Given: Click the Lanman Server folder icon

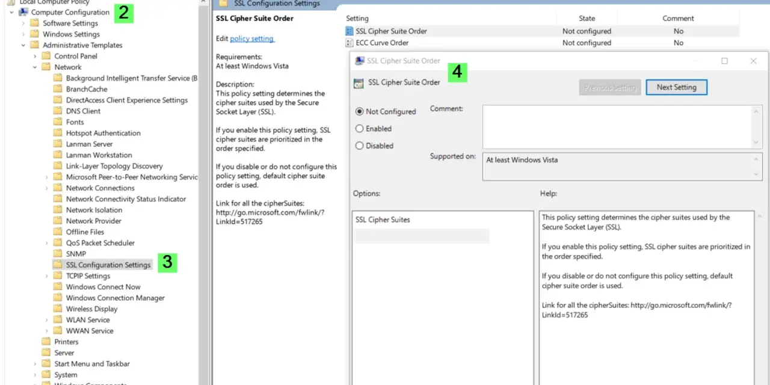Looking at the screenshot, I should pos(58,144).
